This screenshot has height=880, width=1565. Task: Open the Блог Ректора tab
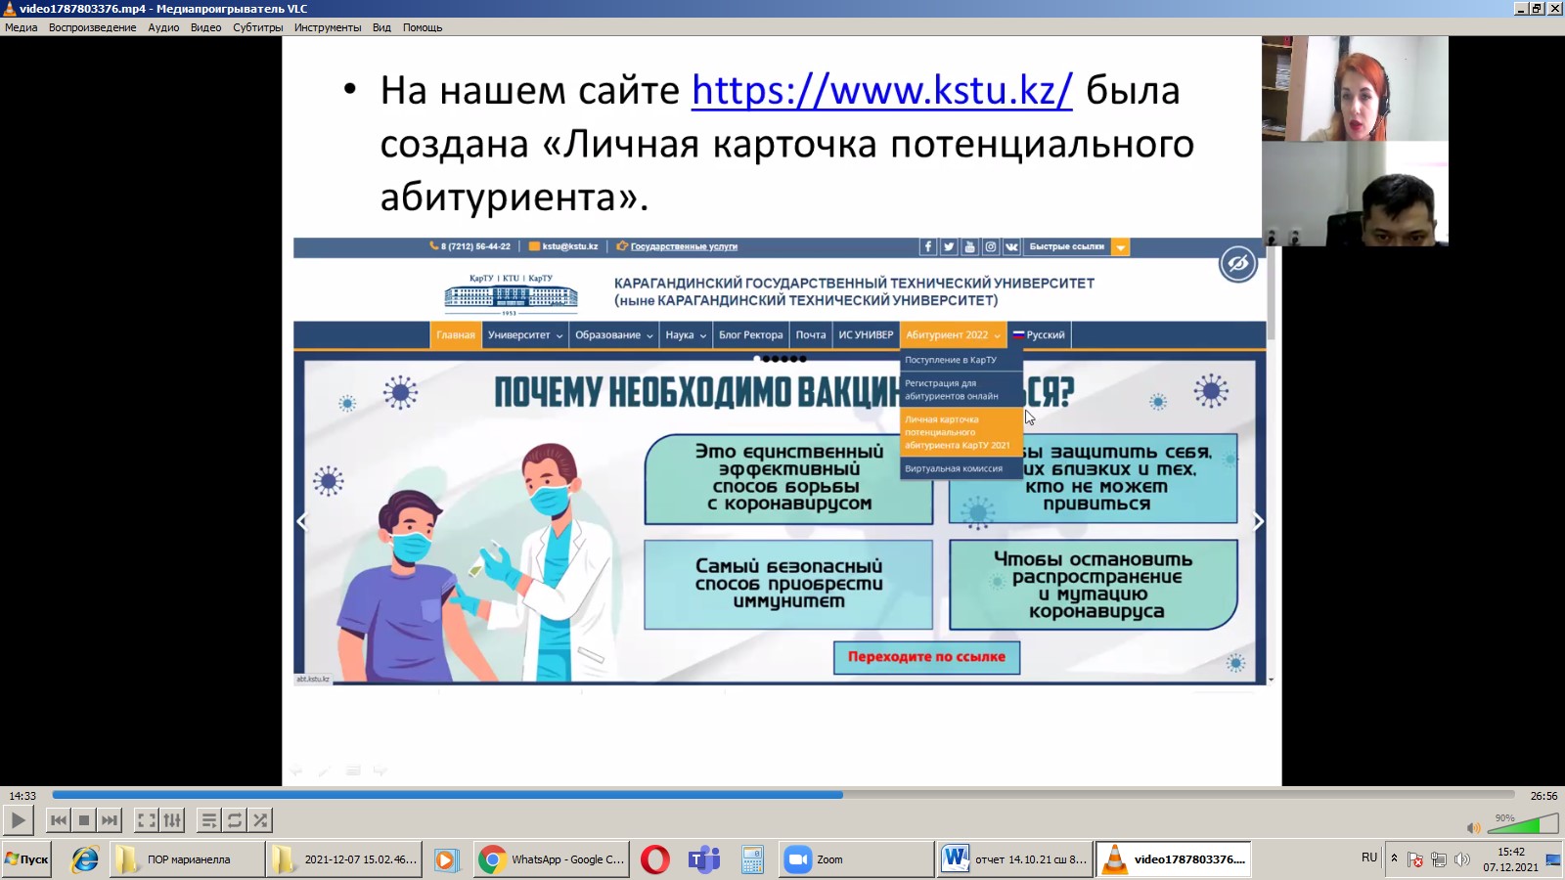point(751,334)
